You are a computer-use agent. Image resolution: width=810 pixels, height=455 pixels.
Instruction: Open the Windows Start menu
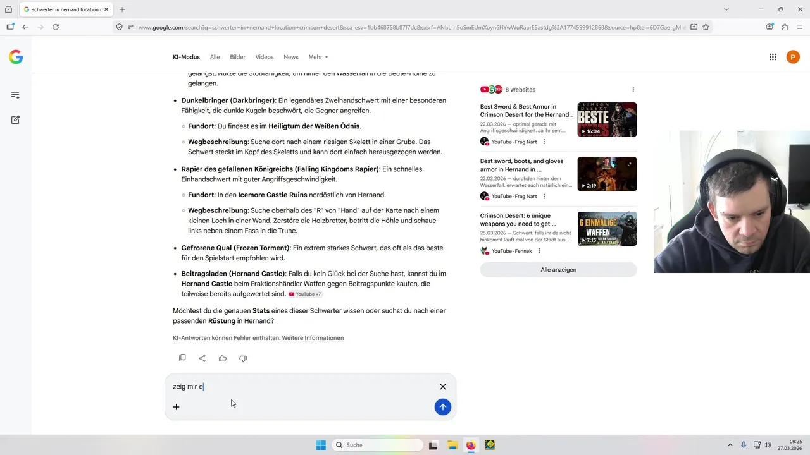coord(321,445)
